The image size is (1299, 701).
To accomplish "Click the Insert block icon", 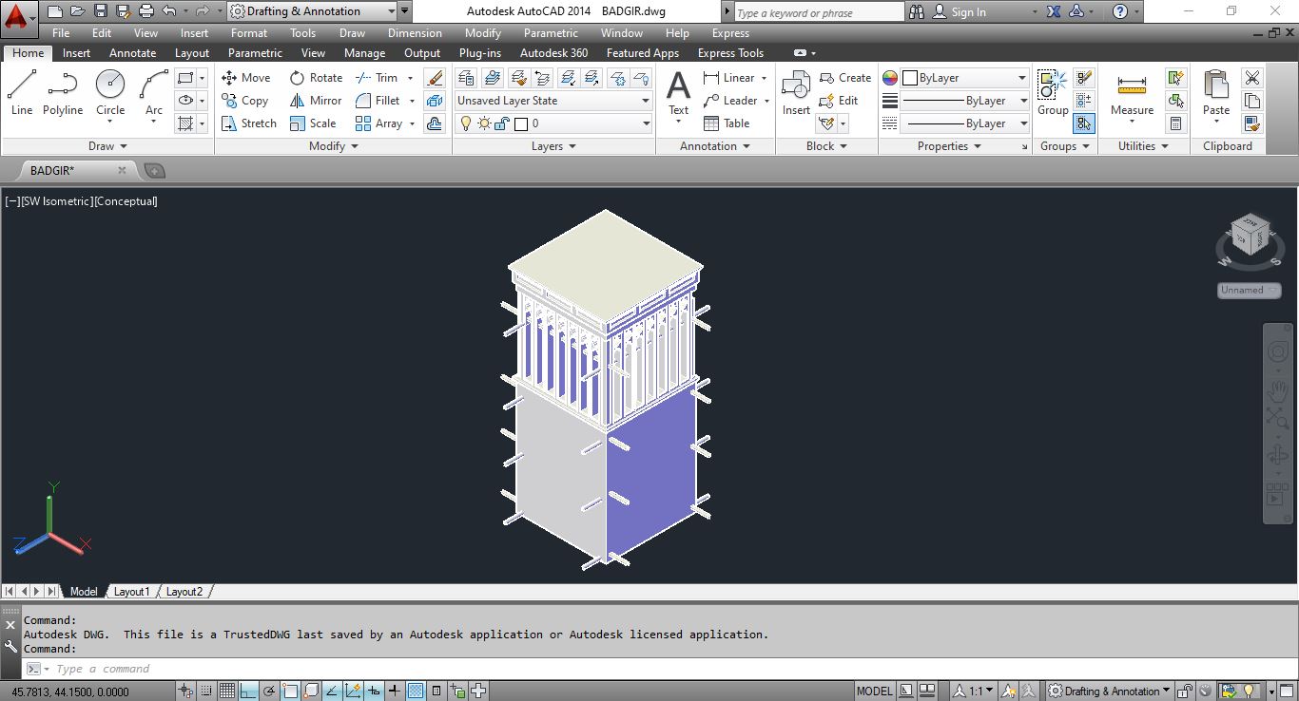I will (796, 93).
